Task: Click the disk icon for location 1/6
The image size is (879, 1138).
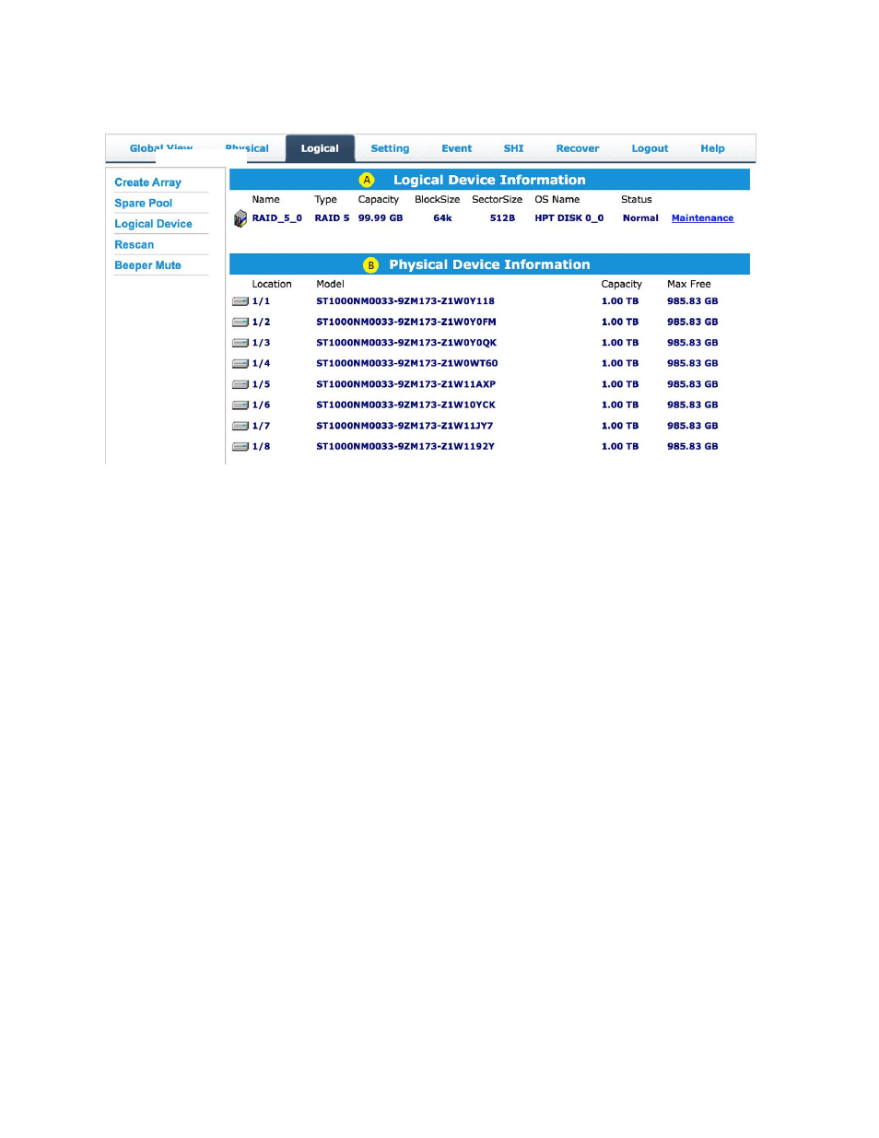Action: click(x=240, y=405)
